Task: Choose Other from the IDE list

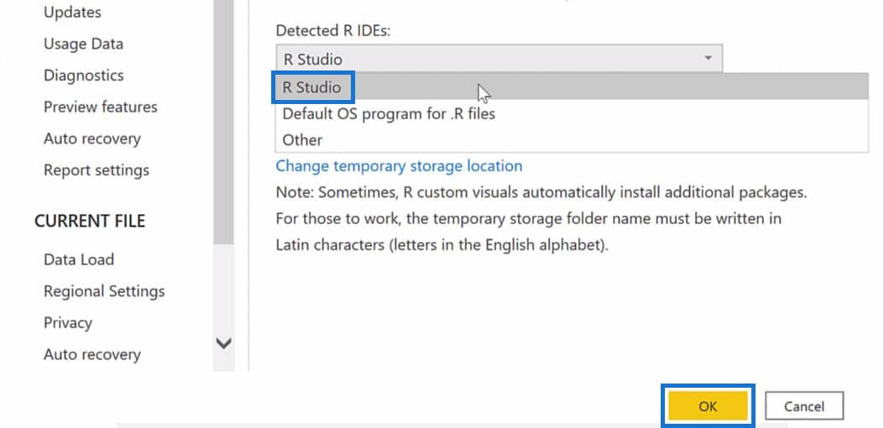Action: point(572,140)
